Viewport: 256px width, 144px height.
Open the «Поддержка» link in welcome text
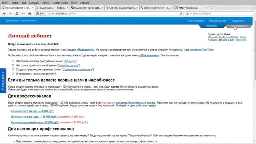click(85, 50)
